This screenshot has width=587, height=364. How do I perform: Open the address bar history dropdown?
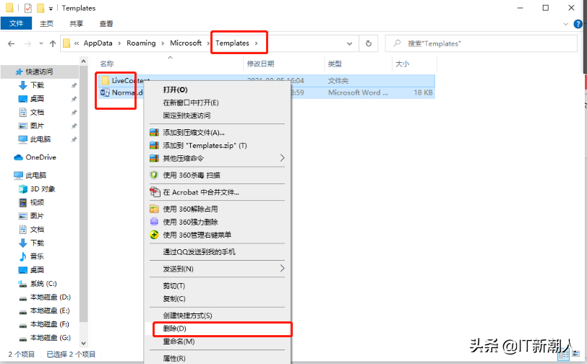(349, 43)
